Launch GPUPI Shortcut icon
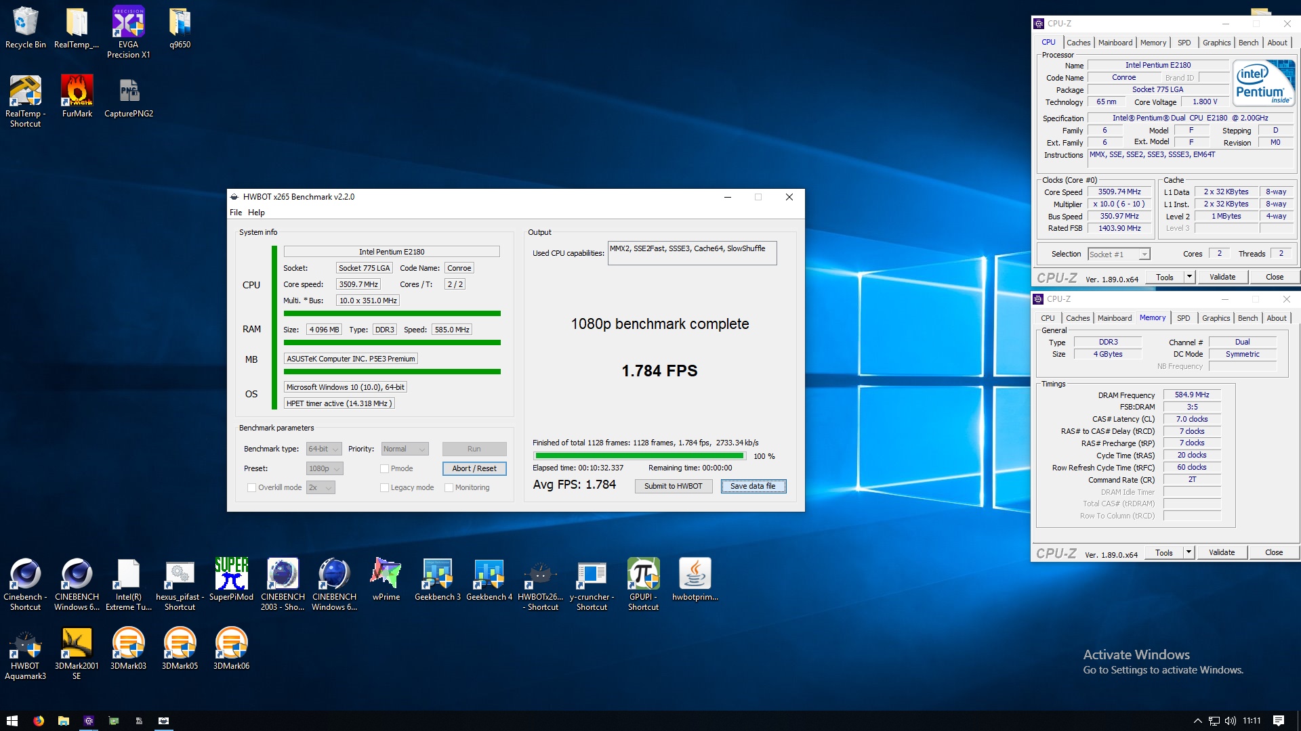 point(643,584)
